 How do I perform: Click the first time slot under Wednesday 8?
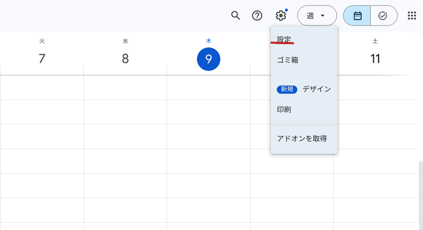125,87
